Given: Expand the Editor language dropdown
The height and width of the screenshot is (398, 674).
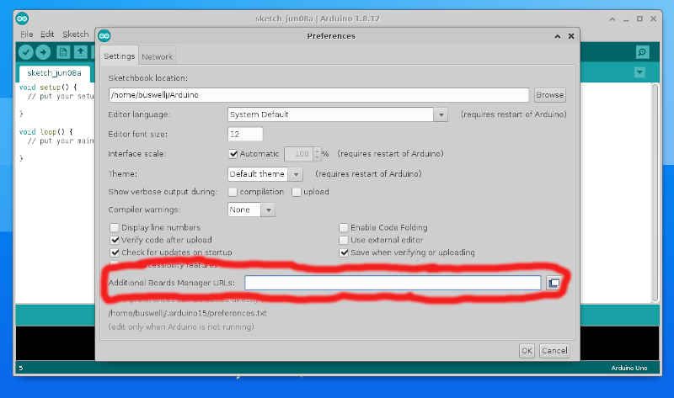Looking at the screenshot, I should click(x=441, y=114).
